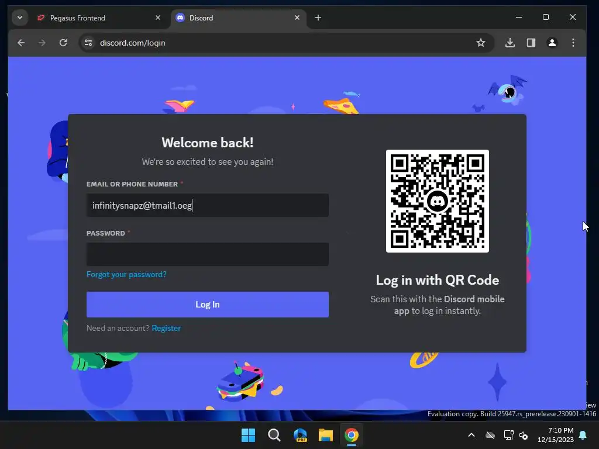
Task: Go back to the previous page
Action: pos(21,43)
